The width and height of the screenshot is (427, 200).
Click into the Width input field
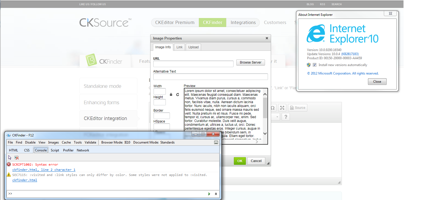coord(160,91)
